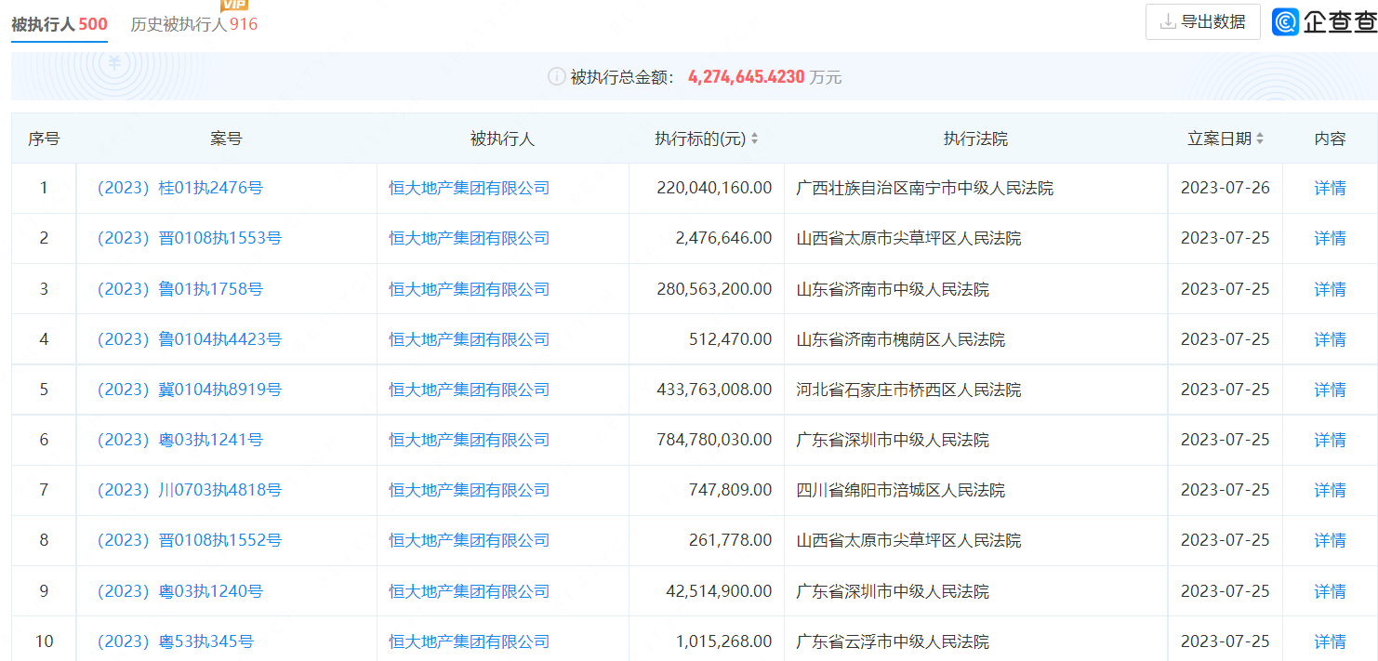Open case (2023)粤53执345号
This screenshot has height=661, width=1378.
[176, 641]
